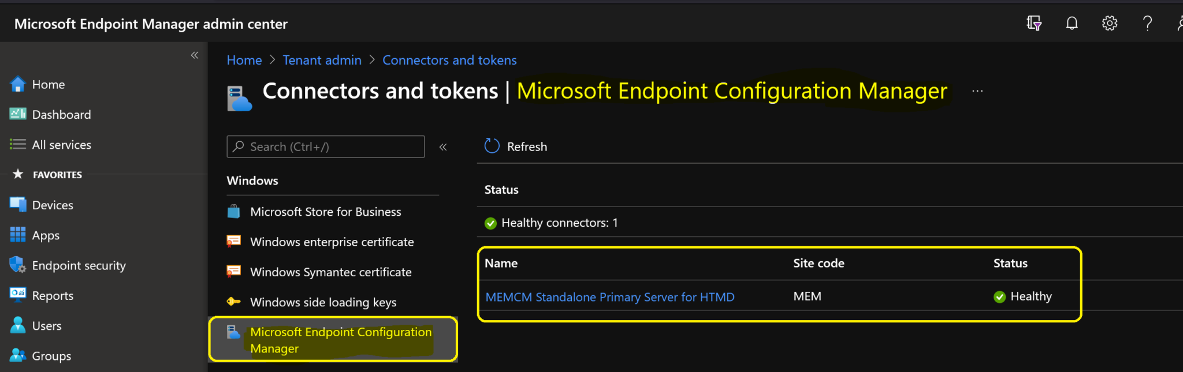Click the Refresh button

pos(516,146)
